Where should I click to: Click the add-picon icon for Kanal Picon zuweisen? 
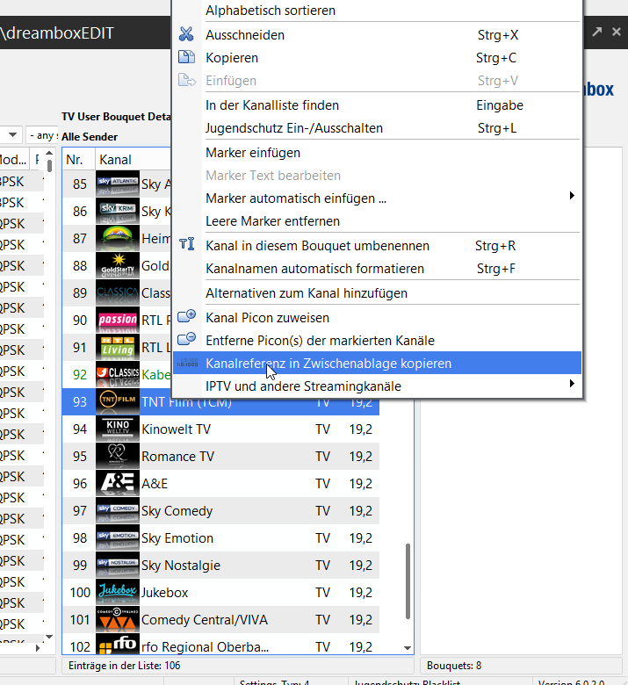point(186,317)
